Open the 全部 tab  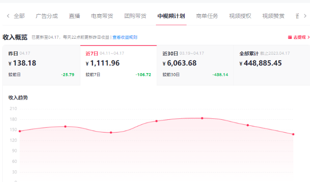click(x=19, y=16)
